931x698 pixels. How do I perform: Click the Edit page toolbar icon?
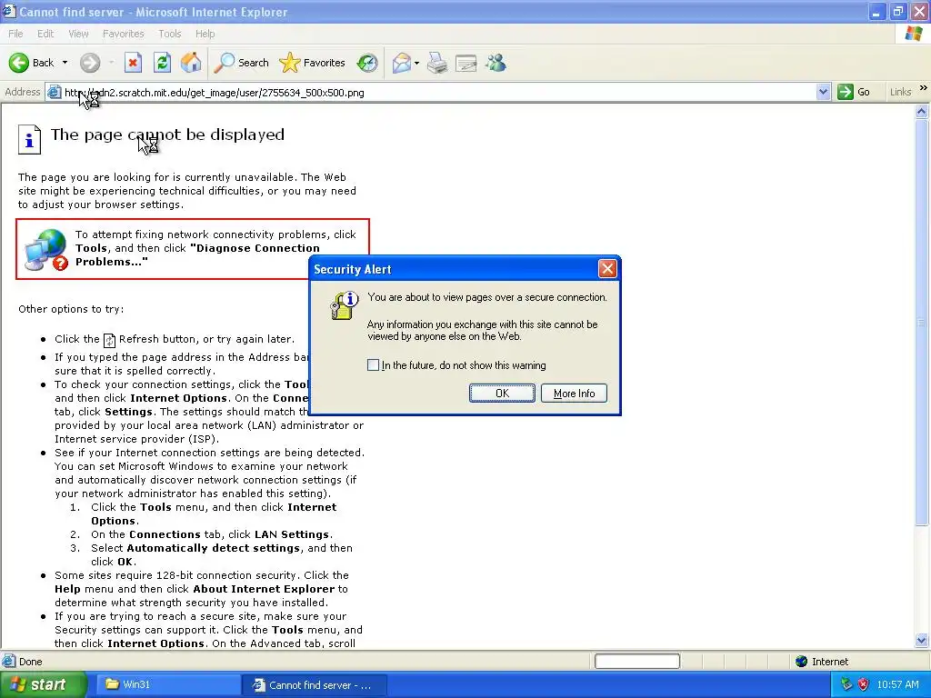466,63
